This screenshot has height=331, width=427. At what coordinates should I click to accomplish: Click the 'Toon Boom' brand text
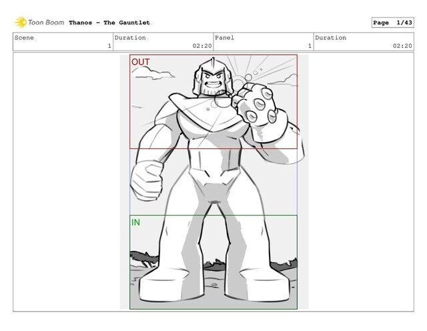pos(46,22)
